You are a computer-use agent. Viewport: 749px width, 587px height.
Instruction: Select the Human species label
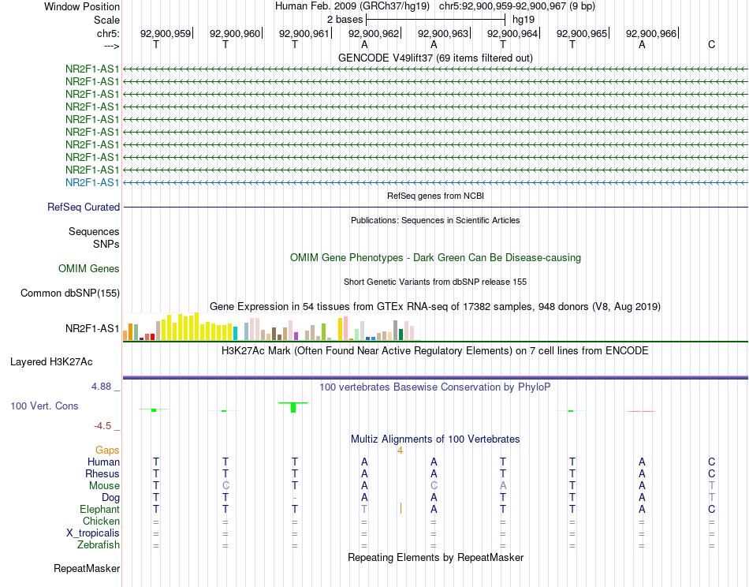(x=103, y=462)
